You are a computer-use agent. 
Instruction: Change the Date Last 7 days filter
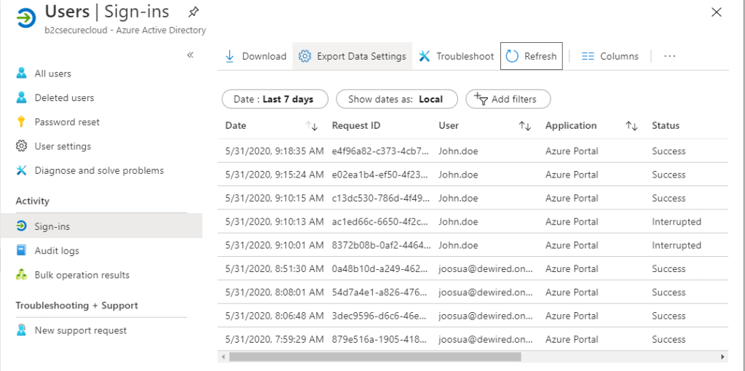[x=273, y=99]
